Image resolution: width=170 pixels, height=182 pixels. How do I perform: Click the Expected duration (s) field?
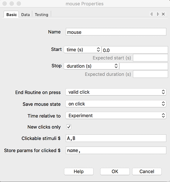point(150,74)
